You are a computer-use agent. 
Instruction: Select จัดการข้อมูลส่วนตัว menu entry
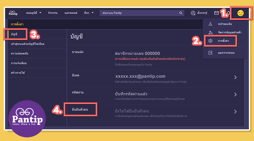(x=230, y=33)
